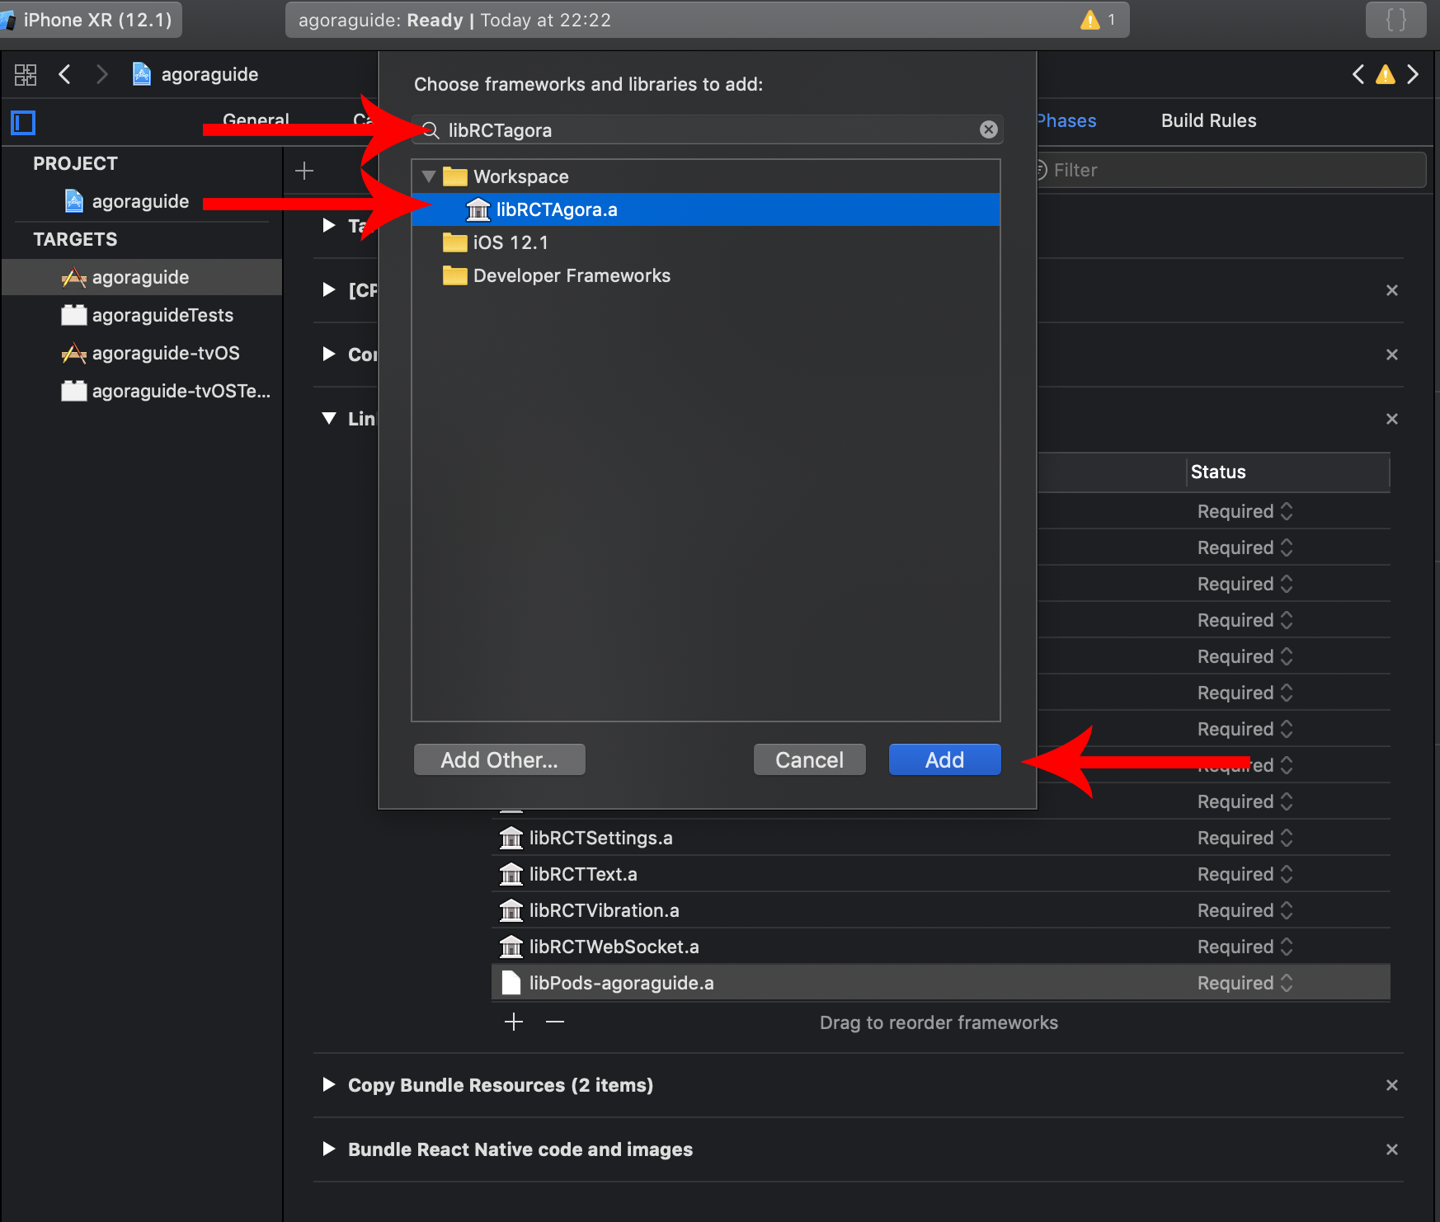Expand the Compile Sources phase triangle
The height and width of the screenshot is (1222, 1440).
click(329, 354)
